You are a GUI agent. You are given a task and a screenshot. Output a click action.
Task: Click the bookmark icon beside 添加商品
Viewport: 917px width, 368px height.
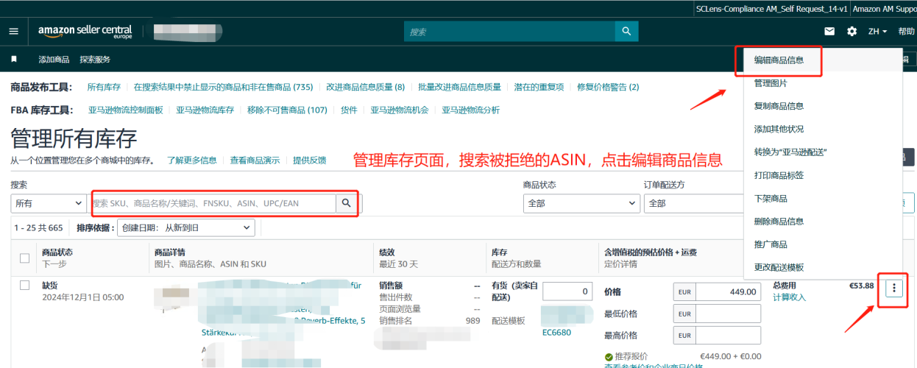(x=13, y=59)
